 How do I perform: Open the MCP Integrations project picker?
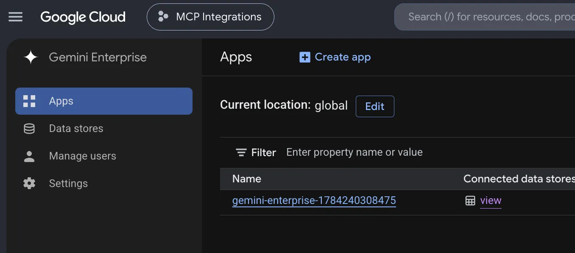(210, 17)
